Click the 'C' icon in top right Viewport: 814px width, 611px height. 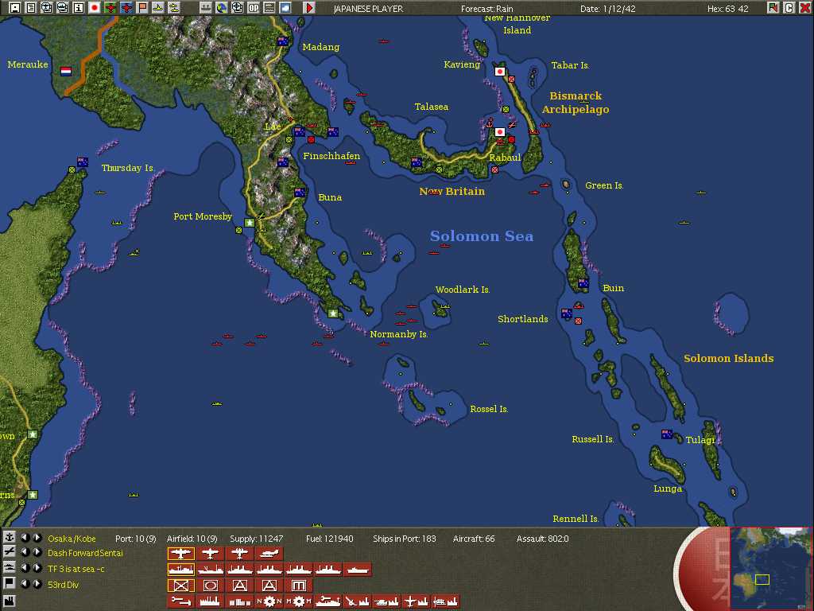[789, 8]
